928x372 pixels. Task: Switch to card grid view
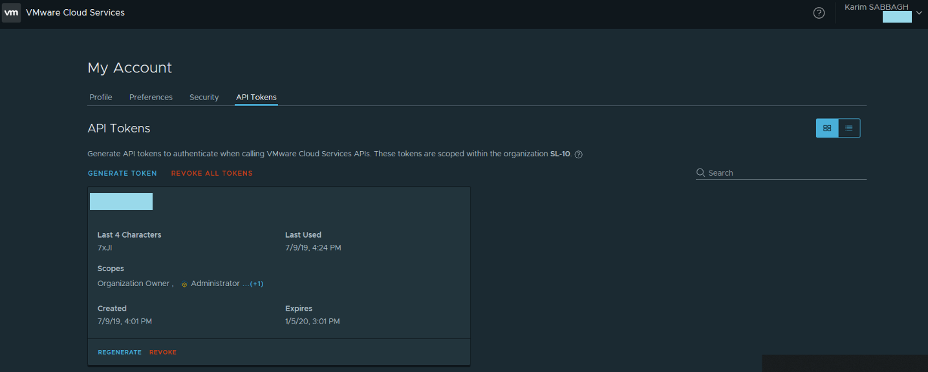click(827, 129)
